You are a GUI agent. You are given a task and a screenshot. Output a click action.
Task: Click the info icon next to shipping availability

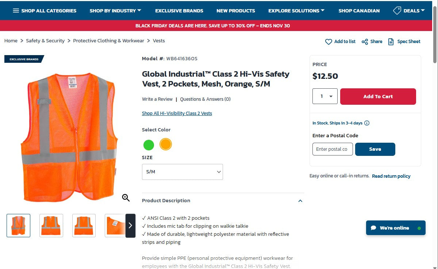point(367,123)
